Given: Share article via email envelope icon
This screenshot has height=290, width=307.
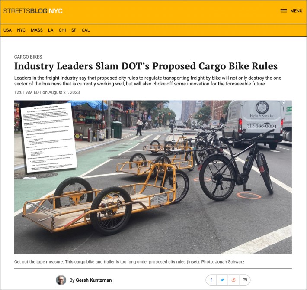Looking at the screenshot, I should [x=245, y=280].
